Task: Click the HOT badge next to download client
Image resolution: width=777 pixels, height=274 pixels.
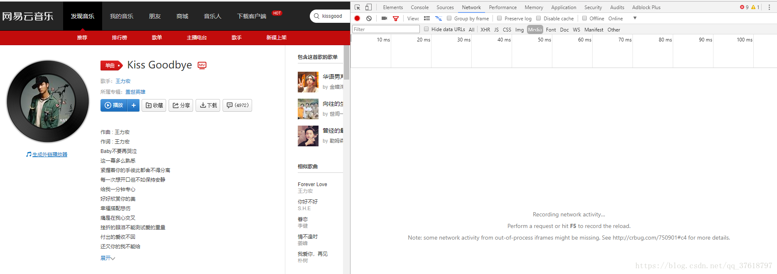Action: point(277,13)
